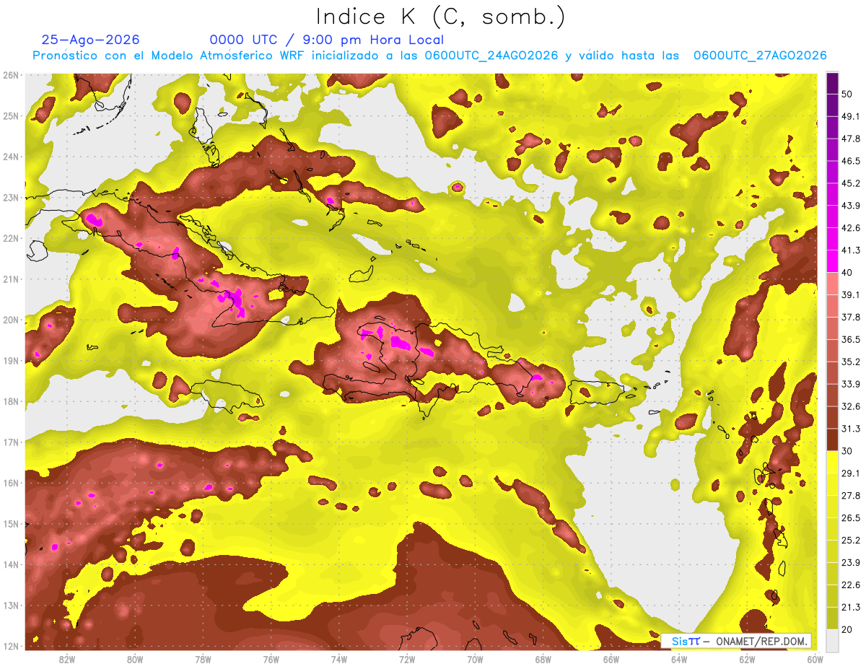Click the '26N' latitude axis label

coord(12,75)
